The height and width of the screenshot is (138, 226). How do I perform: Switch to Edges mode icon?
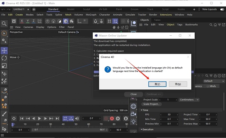[x=53, y=21]
